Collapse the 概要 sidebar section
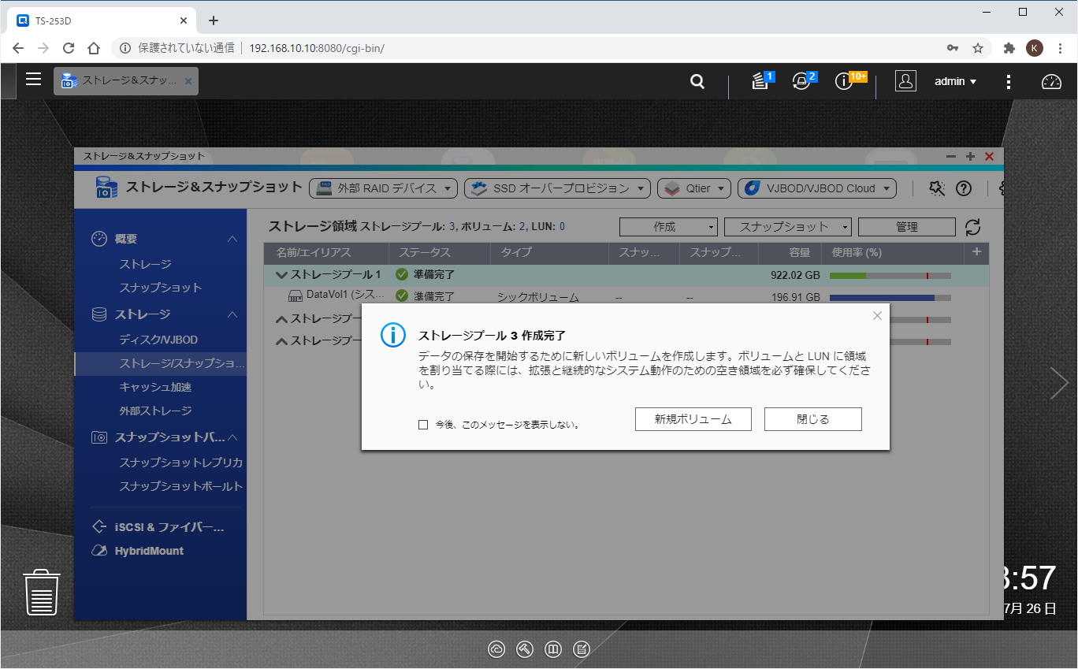Screen dimensions: 1078x669 point(232,239)
